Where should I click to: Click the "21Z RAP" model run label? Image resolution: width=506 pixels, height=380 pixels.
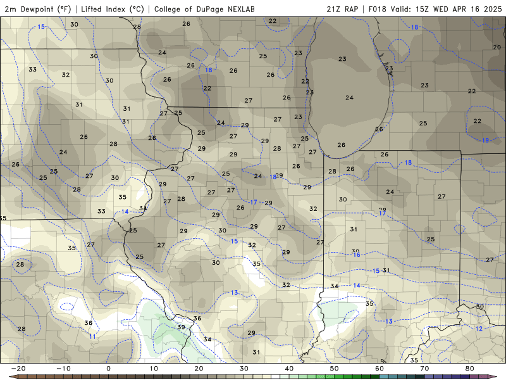[x=342, y=9]
